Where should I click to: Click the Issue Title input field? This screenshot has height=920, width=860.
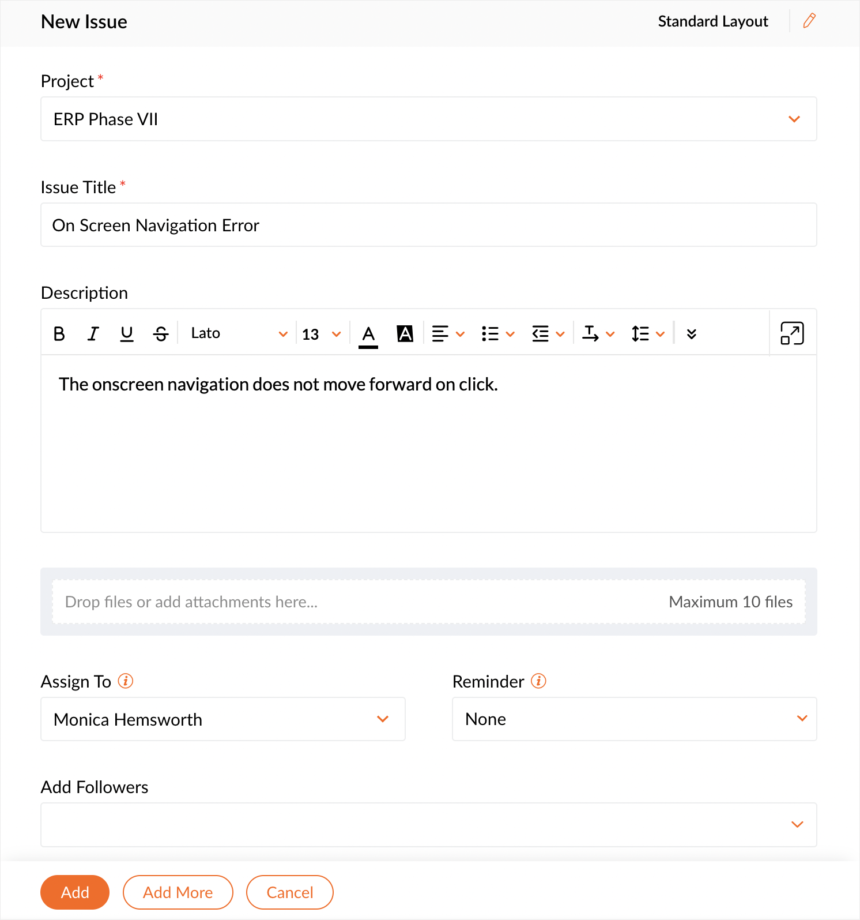[429, 225]
